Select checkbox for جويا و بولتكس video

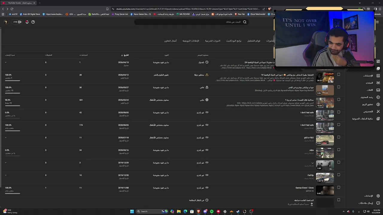point(338,87)
